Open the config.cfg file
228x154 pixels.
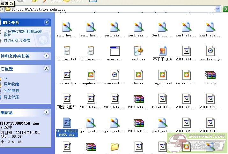[210, 51]
